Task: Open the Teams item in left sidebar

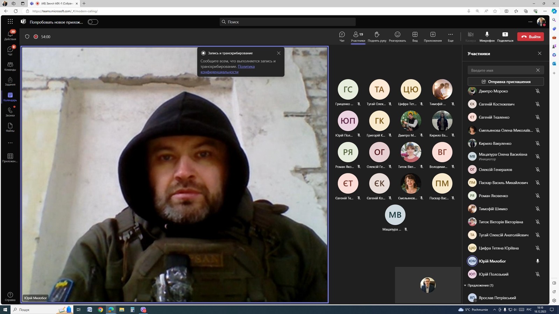Action: [10, 66]
